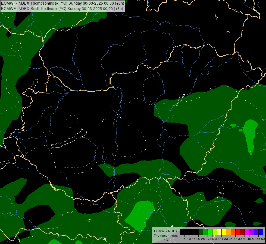
Task: Click the ThompsonIndex title line at top
Action: click(x=62, y=3)
